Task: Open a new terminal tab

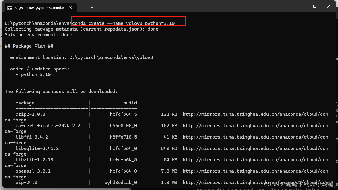Action: tap(83, 7)
